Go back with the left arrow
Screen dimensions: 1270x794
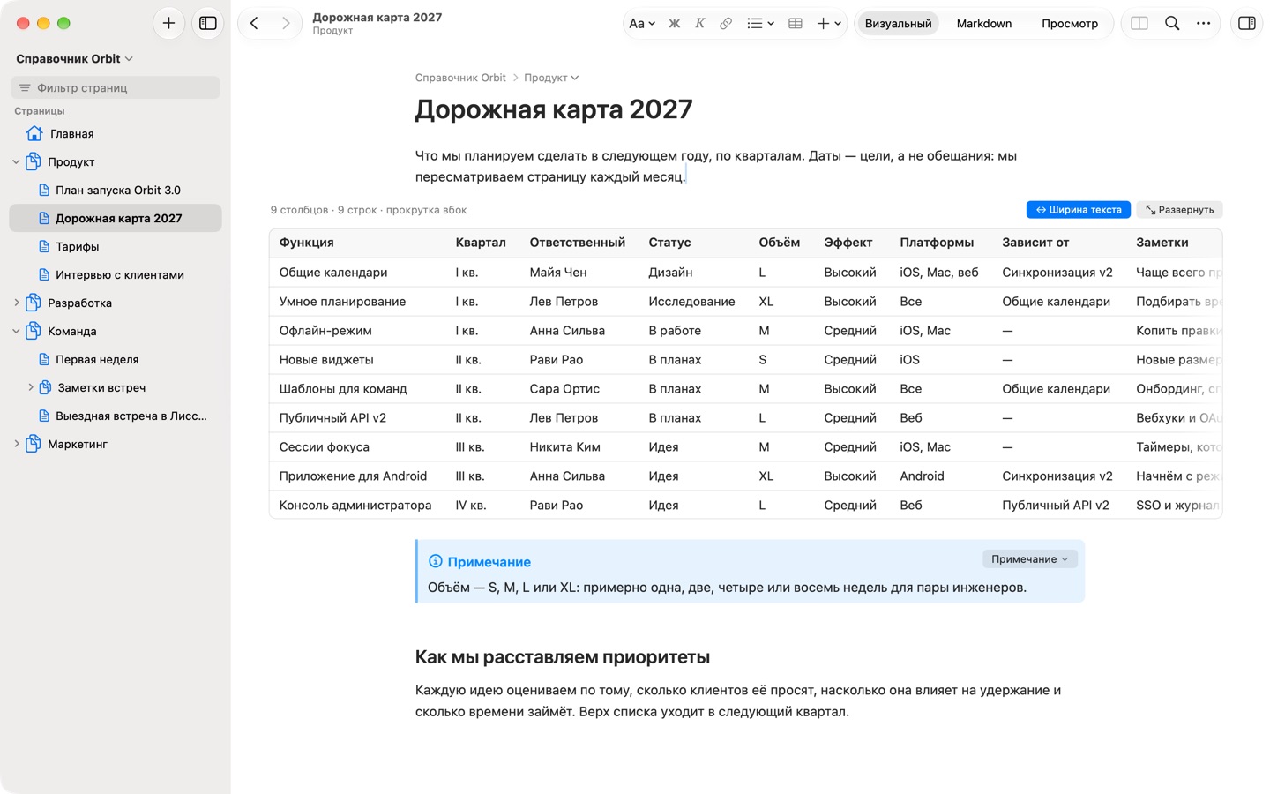coord(254,24)
